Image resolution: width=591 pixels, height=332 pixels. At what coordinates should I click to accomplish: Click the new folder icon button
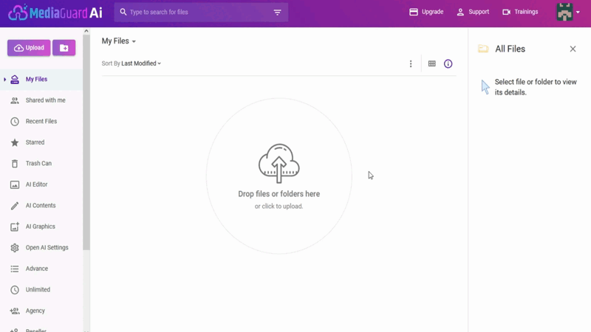point(64,48)
